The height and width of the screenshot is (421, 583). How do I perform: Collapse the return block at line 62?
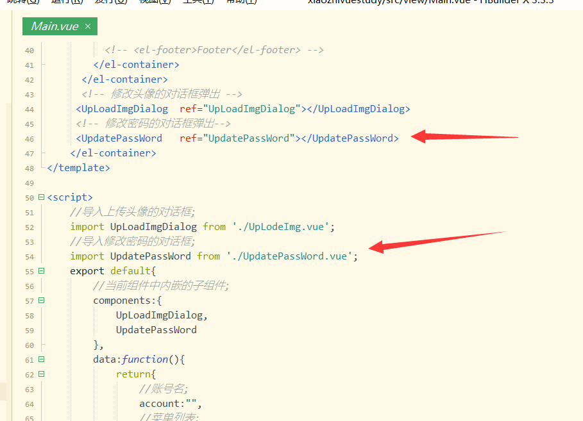(42, 374)
